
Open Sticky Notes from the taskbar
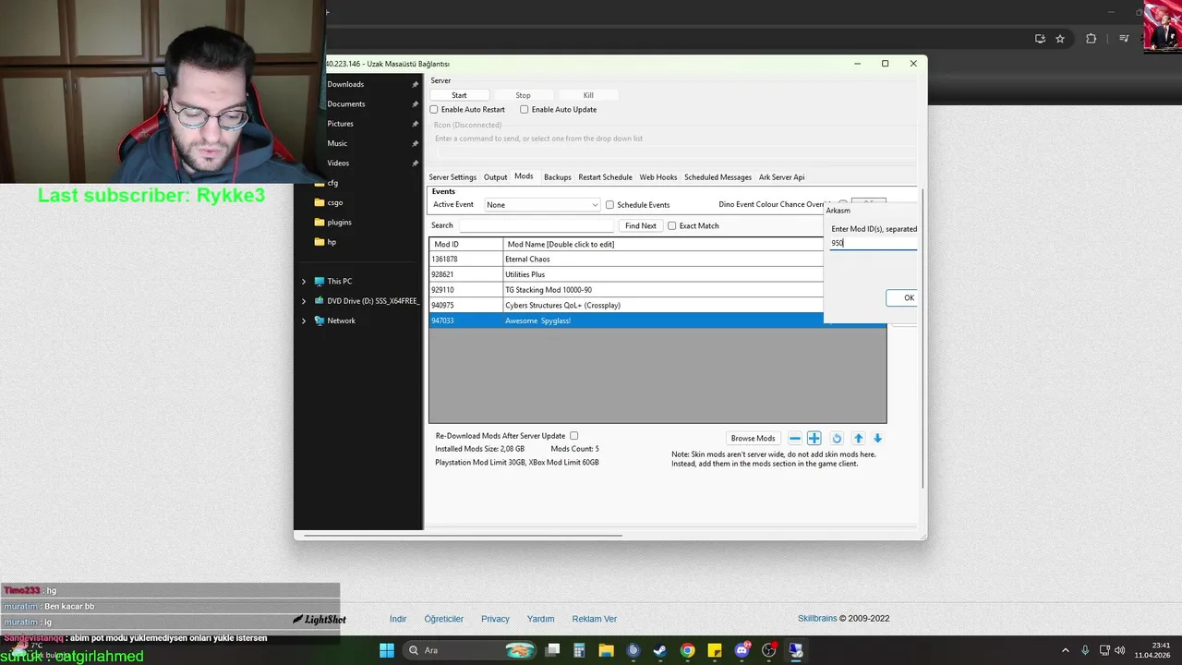pyautogui.click(x=715, y=650)
